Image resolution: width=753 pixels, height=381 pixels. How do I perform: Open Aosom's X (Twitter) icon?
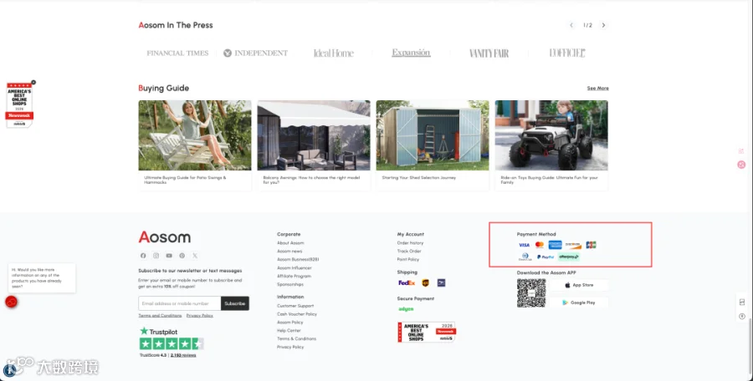[x=195, y=256]
